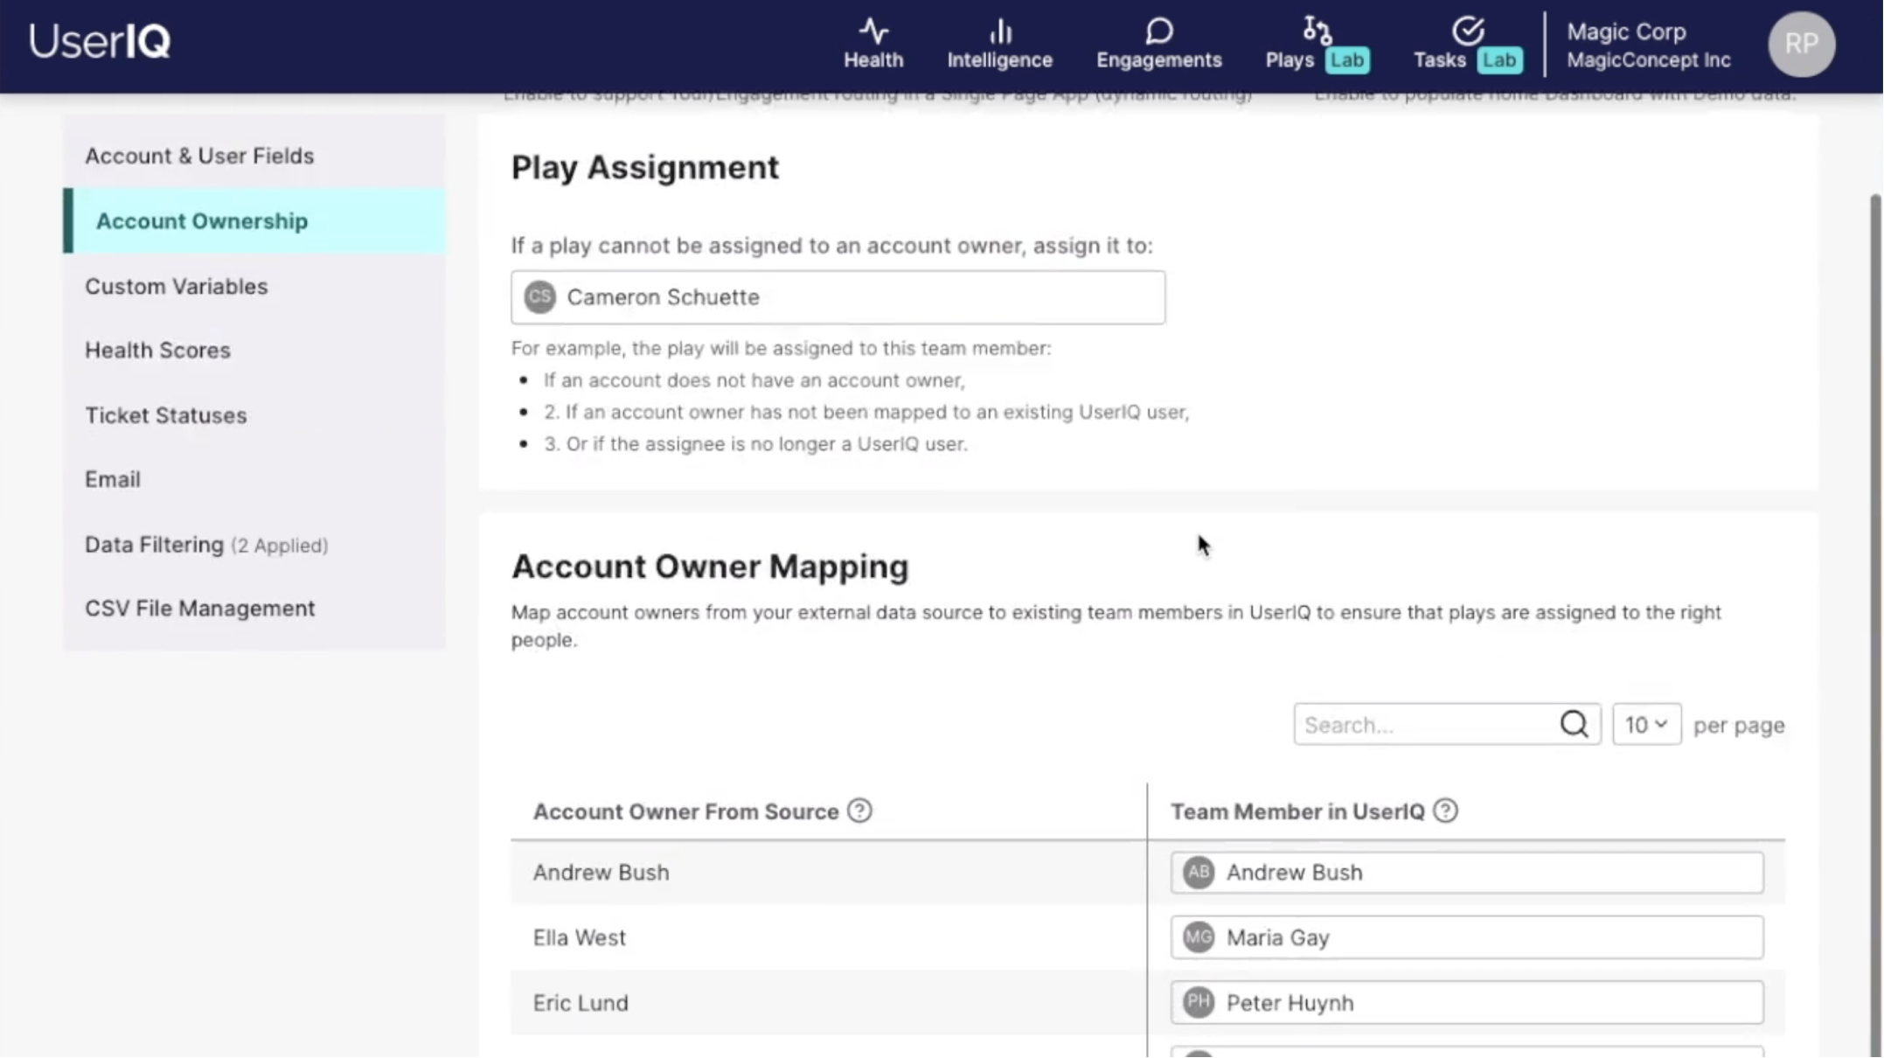Open the Cameron Schuette assignee dropdown

838,297
